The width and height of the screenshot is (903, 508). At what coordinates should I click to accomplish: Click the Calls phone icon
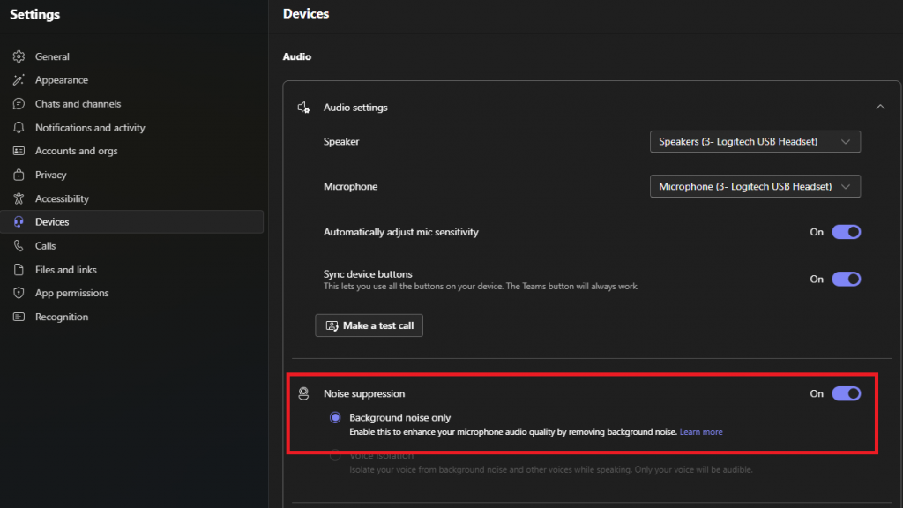19,246
